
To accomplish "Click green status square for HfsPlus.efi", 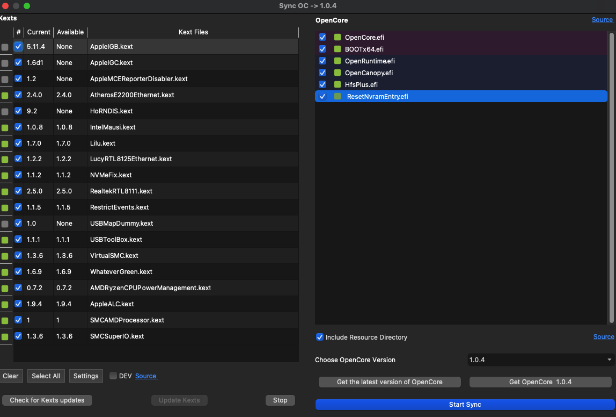I will coord(338,84).
